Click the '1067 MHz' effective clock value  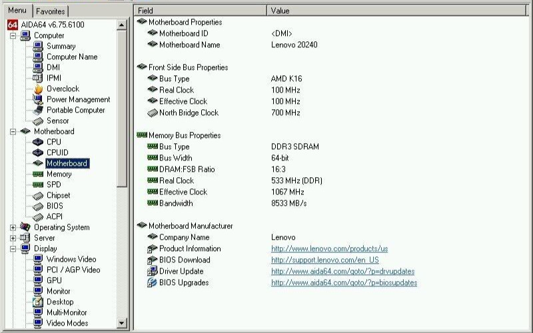click(x=288, y=192)
